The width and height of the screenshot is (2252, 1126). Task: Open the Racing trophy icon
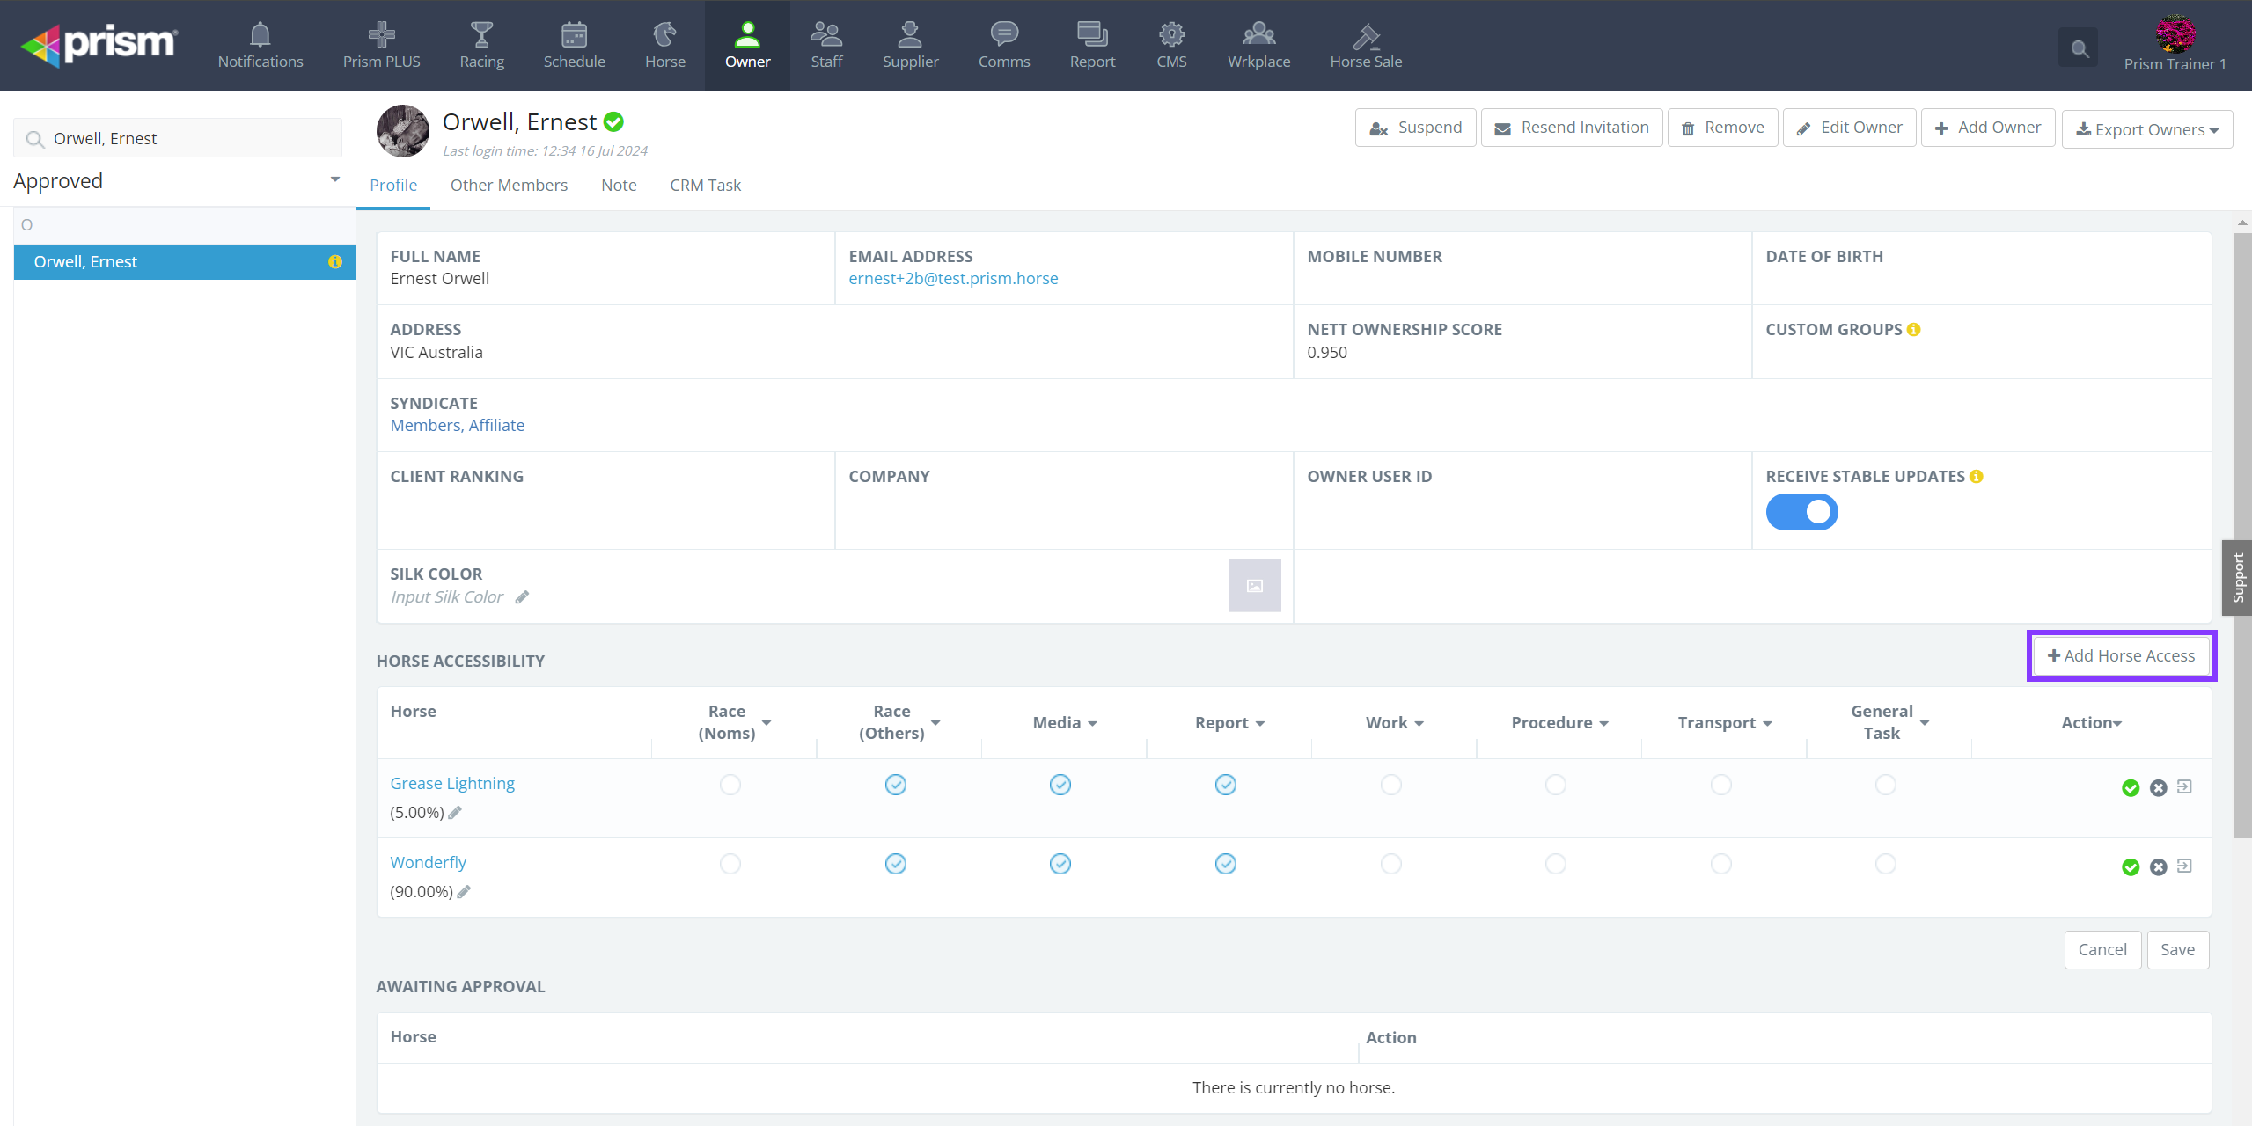(481, 35)
